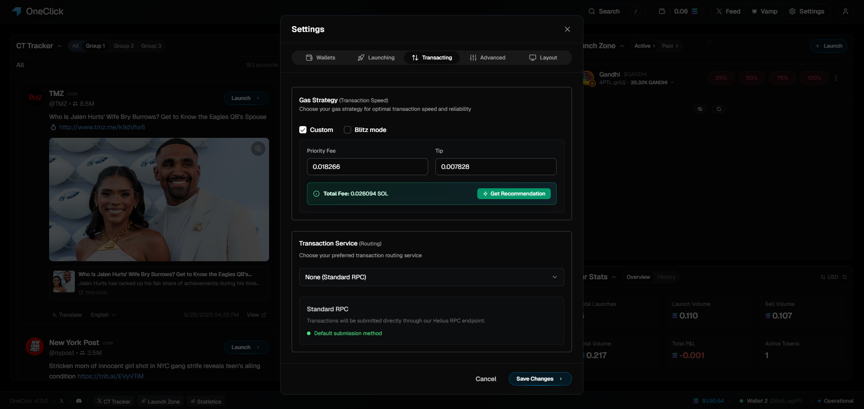Click the Statistics footer button

pyautogui.click(x=206, y=401)
